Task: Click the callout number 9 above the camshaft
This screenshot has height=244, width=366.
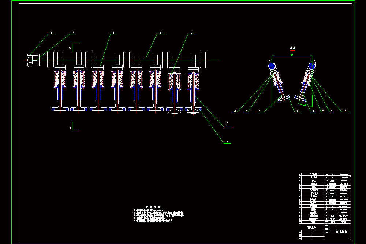Action: point(161,33)
